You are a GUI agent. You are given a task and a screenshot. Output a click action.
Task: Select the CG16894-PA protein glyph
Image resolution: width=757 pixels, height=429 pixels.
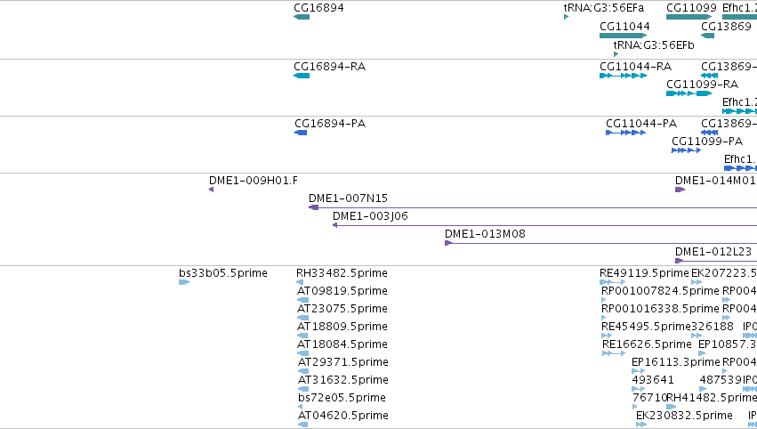(x=301, y=133)
